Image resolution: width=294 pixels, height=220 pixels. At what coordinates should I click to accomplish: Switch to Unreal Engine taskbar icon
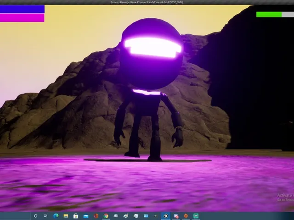(x=166, y=216)
